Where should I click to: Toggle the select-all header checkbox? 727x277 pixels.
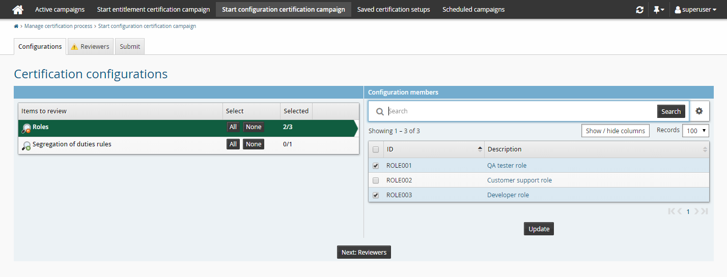click(x=376, y=149)
